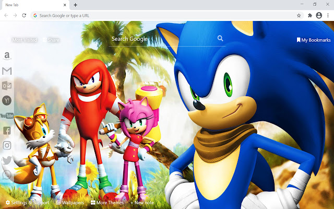Open the Yahoo shortcut icon

click(x=7, y=100)
